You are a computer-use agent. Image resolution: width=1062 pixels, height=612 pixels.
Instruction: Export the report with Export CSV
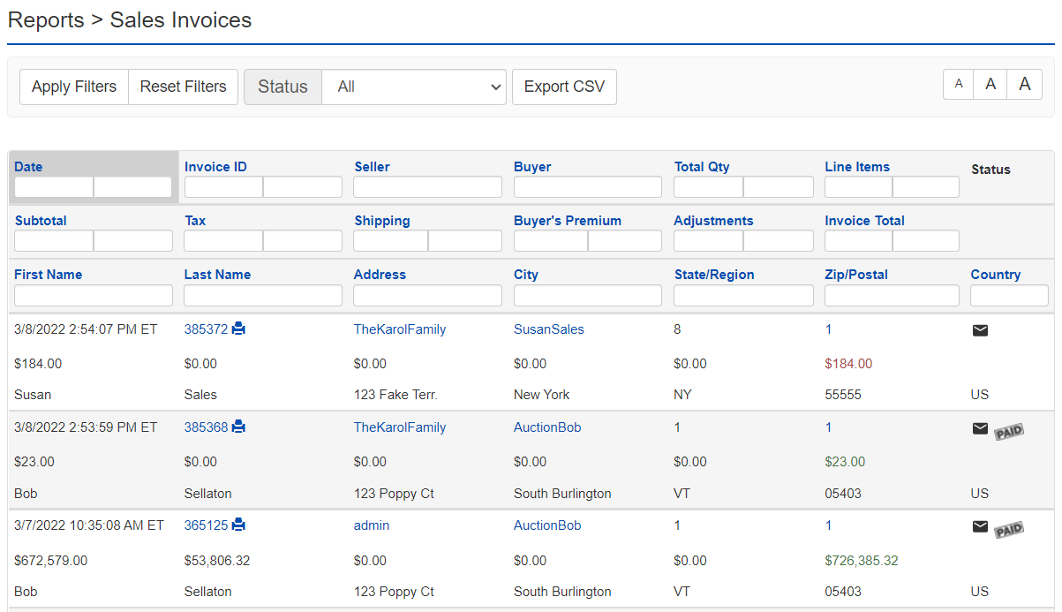pos(564,87)
